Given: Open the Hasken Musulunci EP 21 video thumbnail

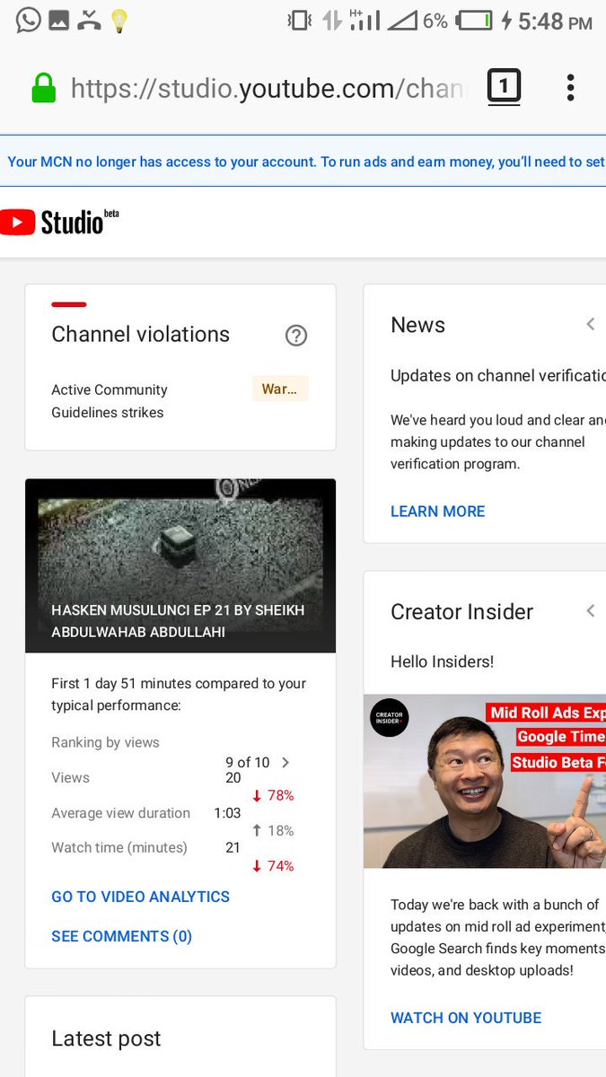Looking at the screenshot, I should pos(180,565).
